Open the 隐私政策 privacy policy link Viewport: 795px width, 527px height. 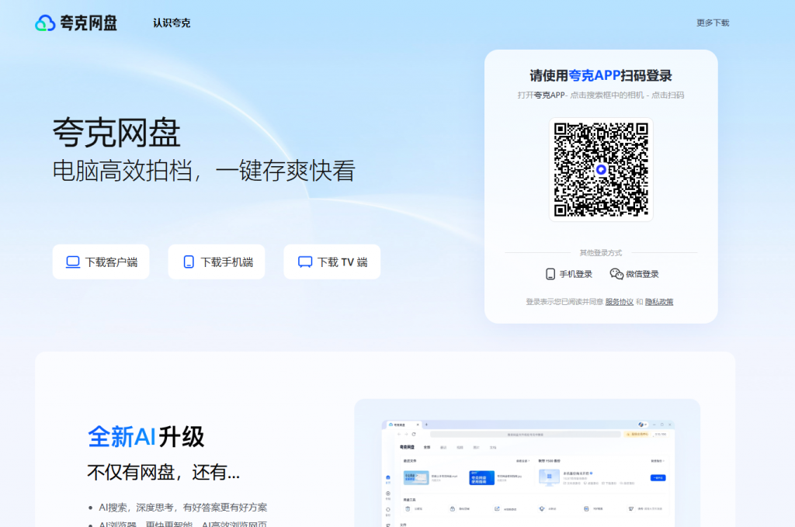coord(660,301)
